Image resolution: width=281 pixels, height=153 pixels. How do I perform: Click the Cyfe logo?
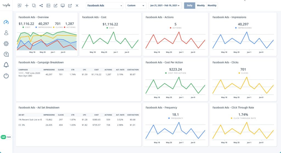tap(6, 5)
